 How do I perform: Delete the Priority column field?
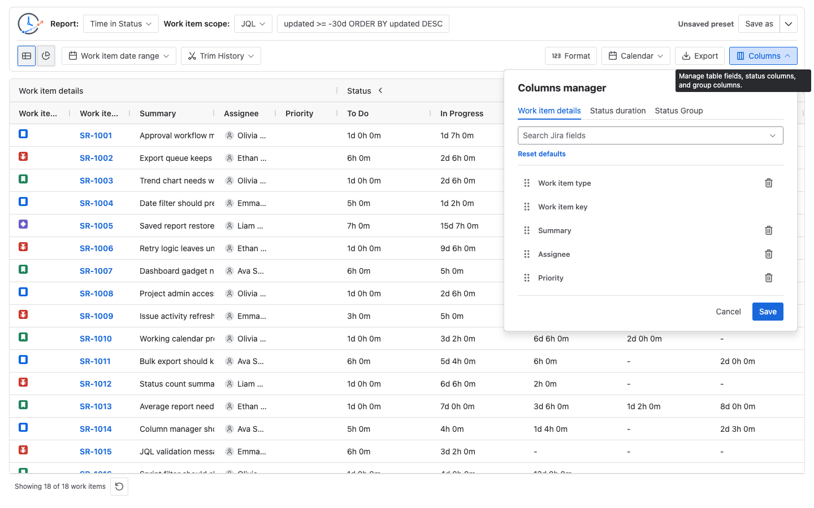(x=769, y=278)
